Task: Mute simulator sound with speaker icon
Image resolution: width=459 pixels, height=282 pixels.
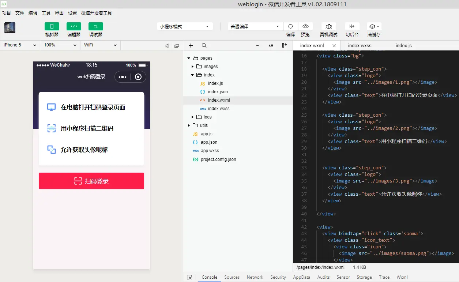Action: 167,46
